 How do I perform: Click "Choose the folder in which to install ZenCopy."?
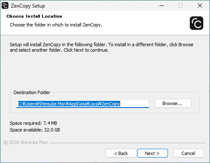56,25
